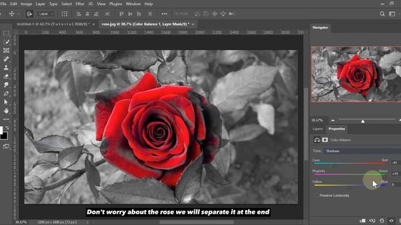Select the Navigator panel tab
This screenshot has height=225, width=401.
click(x=320, y=27)
